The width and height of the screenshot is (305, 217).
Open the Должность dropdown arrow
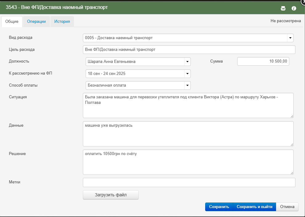pos(187,62)
